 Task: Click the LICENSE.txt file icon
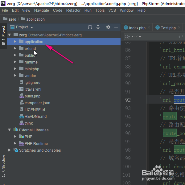(x=21, y=109)
